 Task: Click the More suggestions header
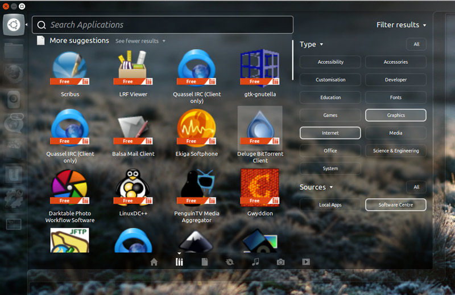[x=79, y=40]
